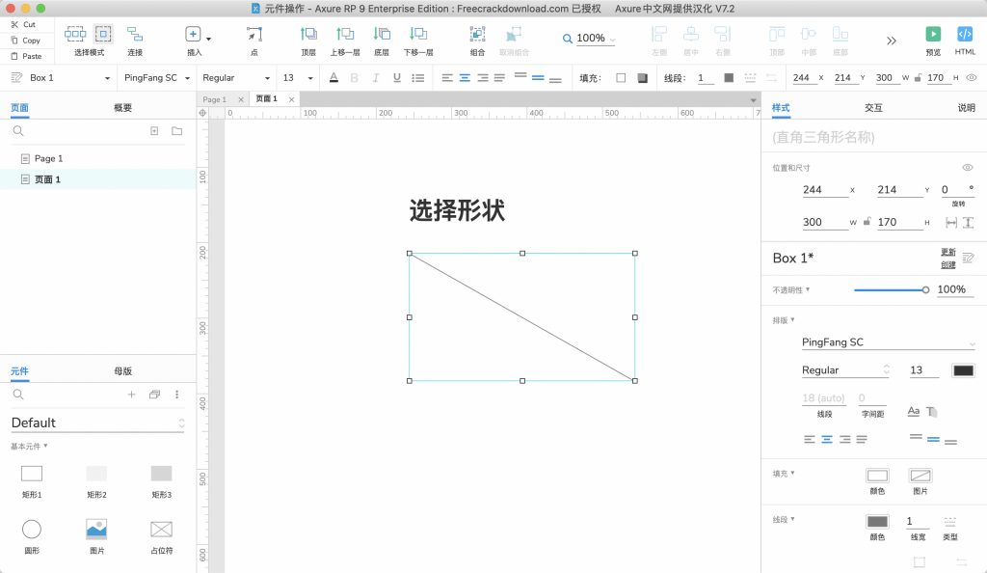Click Bring to Front (顶层) icon
This screenshot has height=573, width=987.
308,35
